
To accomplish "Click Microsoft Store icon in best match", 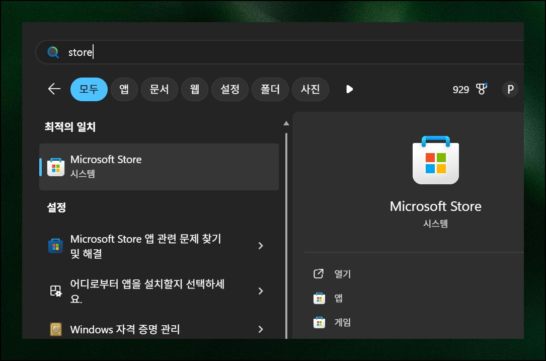I will click(x=56, y=167).
